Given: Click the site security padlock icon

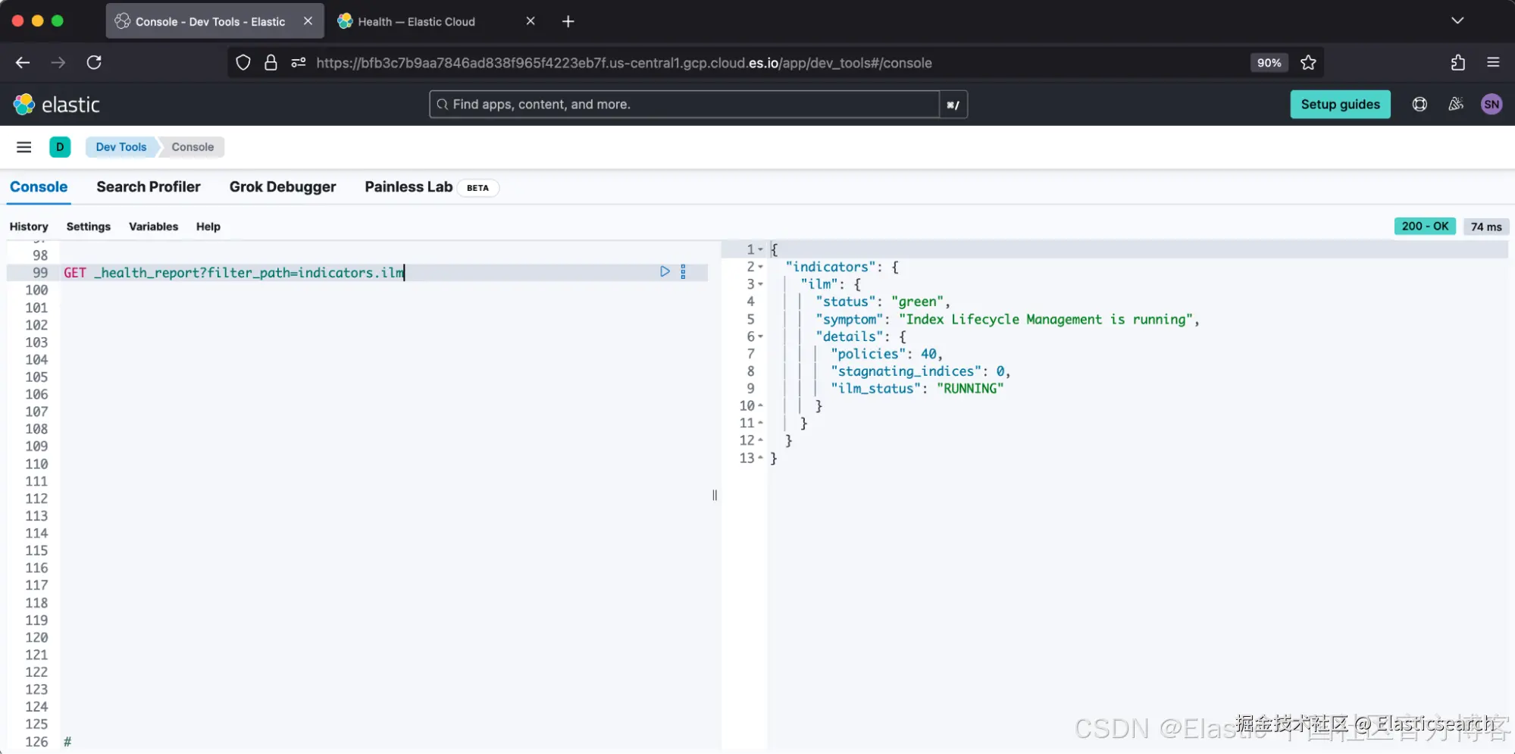Looking at the screenshot, I should click(271, 63).
